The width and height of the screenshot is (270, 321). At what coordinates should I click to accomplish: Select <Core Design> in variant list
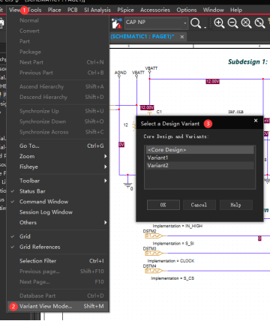click(199, 150)
